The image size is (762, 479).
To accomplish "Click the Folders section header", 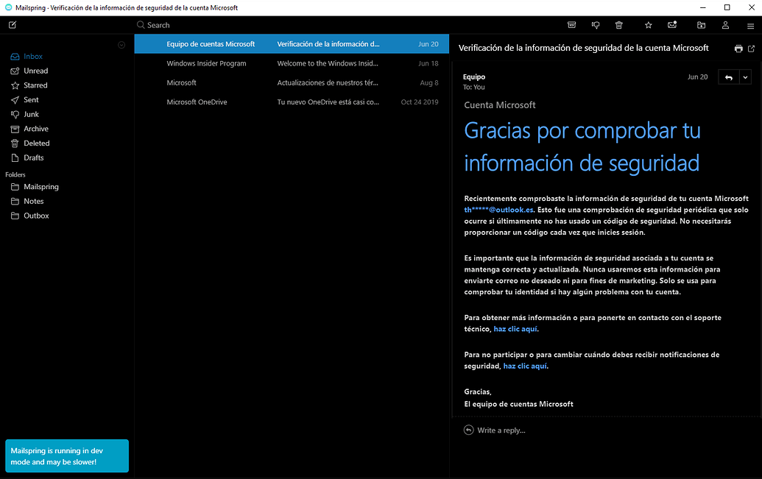I will (15, 174).
